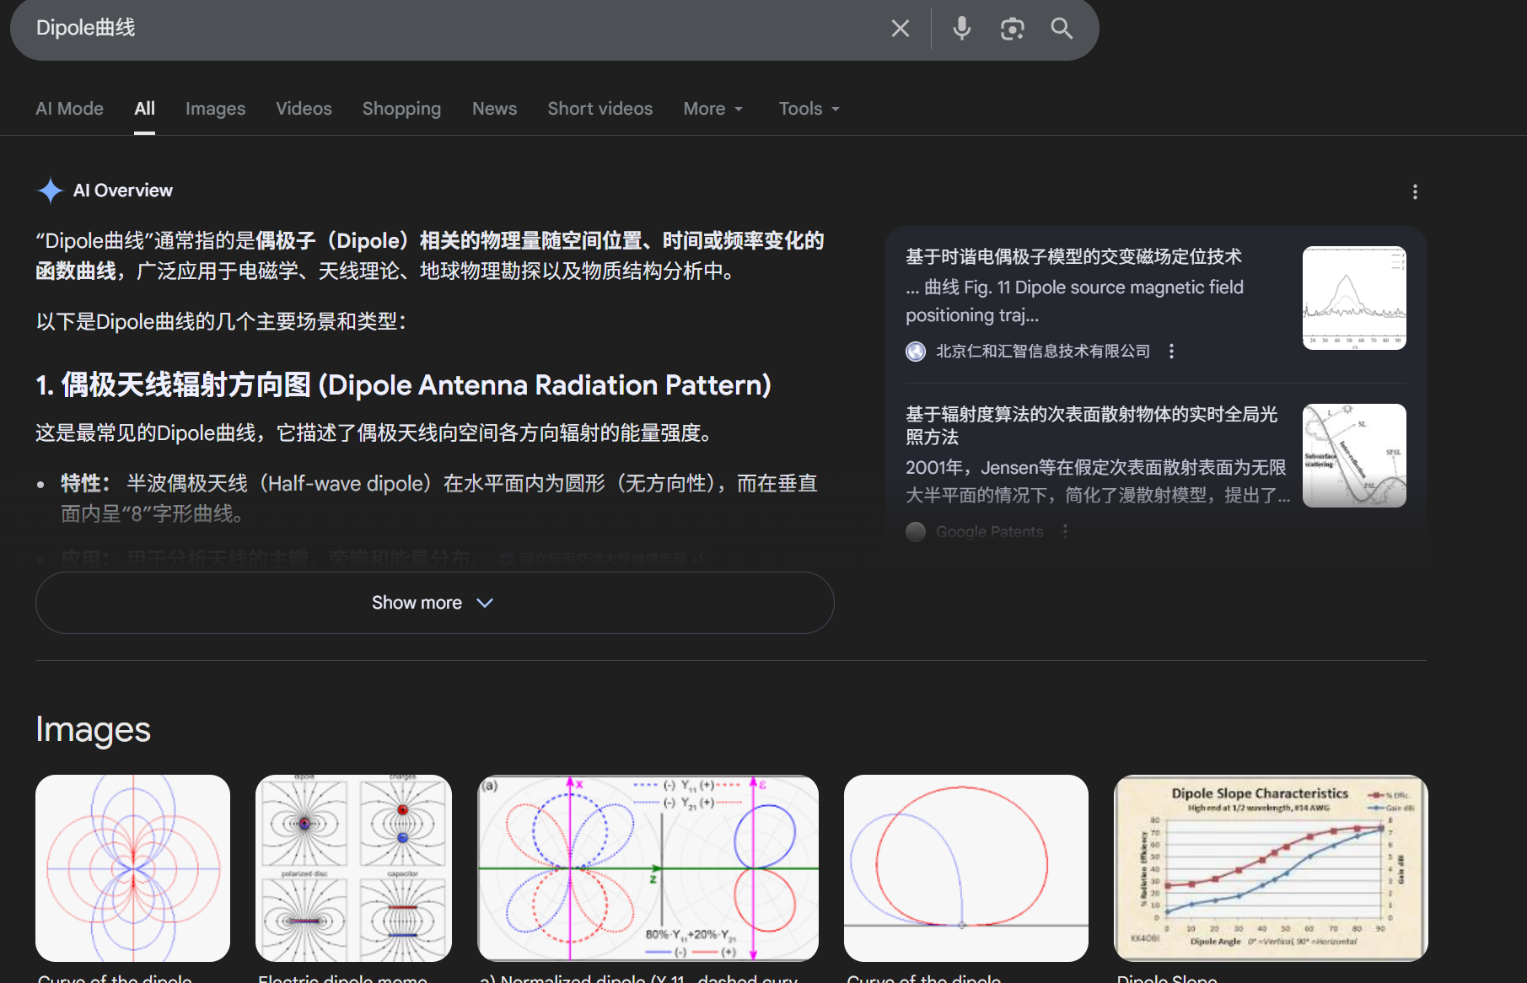Open the Videos tab
1527x983 pixels.
pos(304,109)
